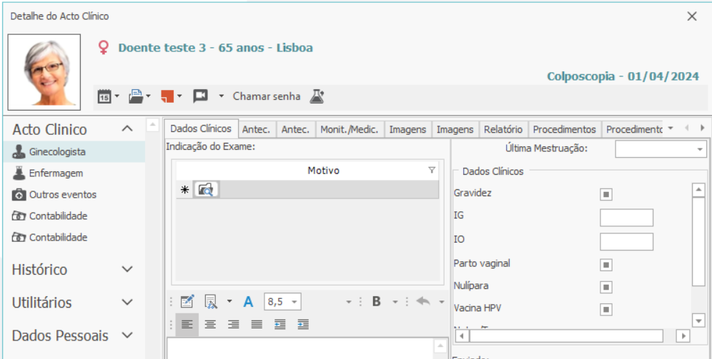Click the orange sticky note icon
This screenshot has width=712, height=359.
[167, 96]
